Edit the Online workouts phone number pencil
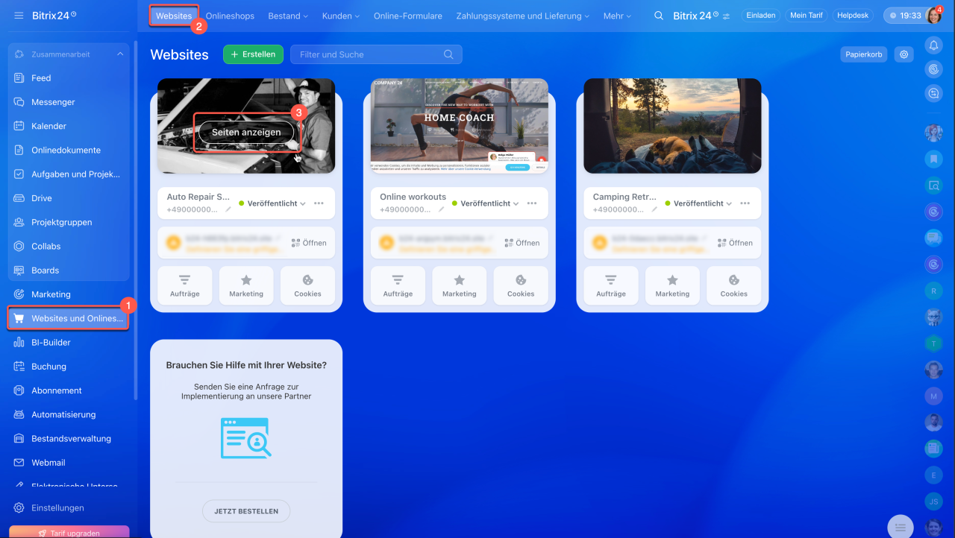This screenshot has height=538, width=955. coord(442,210)
